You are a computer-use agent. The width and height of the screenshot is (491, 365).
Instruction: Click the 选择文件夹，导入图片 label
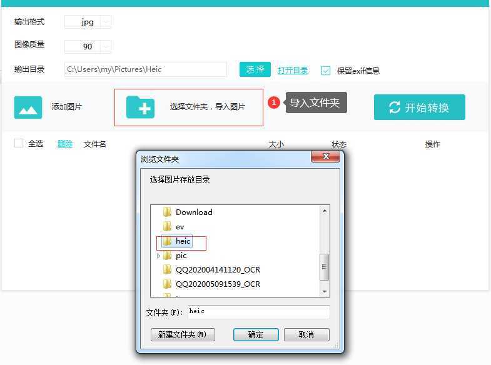(207, 107)
